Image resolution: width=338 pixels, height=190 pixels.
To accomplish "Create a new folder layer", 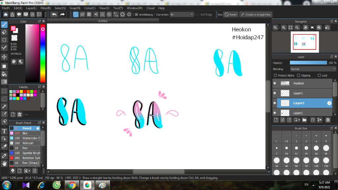I will (x=304, y=120).
